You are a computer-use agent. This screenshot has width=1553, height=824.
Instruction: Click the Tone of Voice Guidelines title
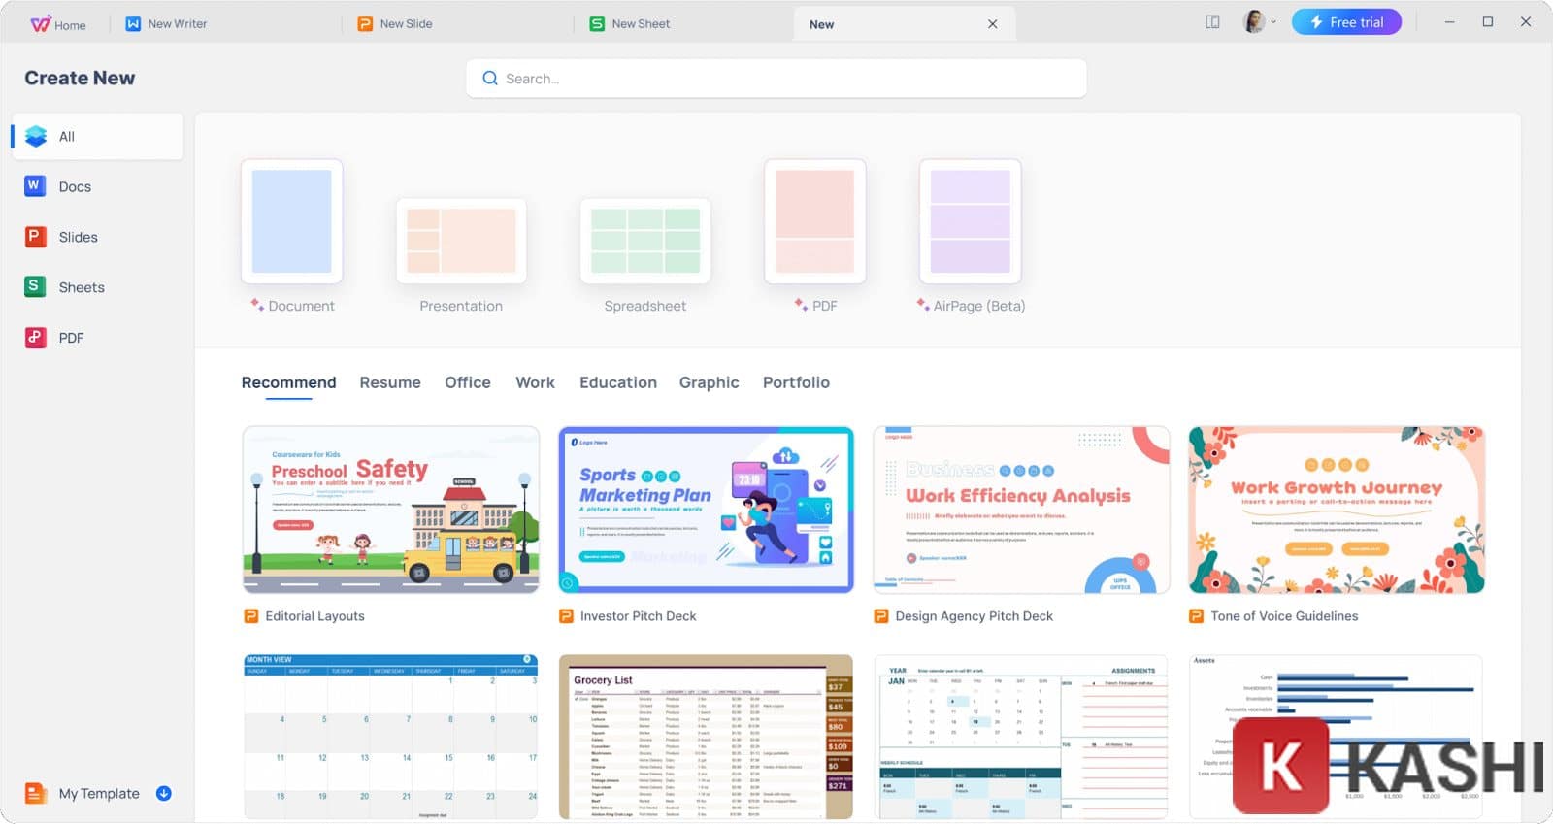pos(1284,616)
